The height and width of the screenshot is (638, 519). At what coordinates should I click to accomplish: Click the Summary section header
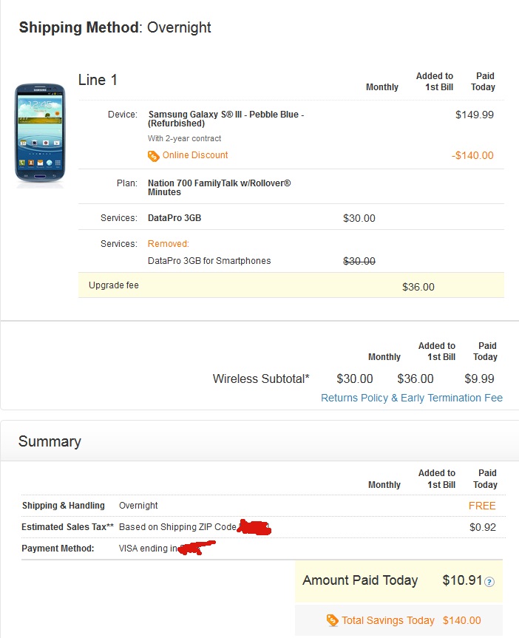50,441
